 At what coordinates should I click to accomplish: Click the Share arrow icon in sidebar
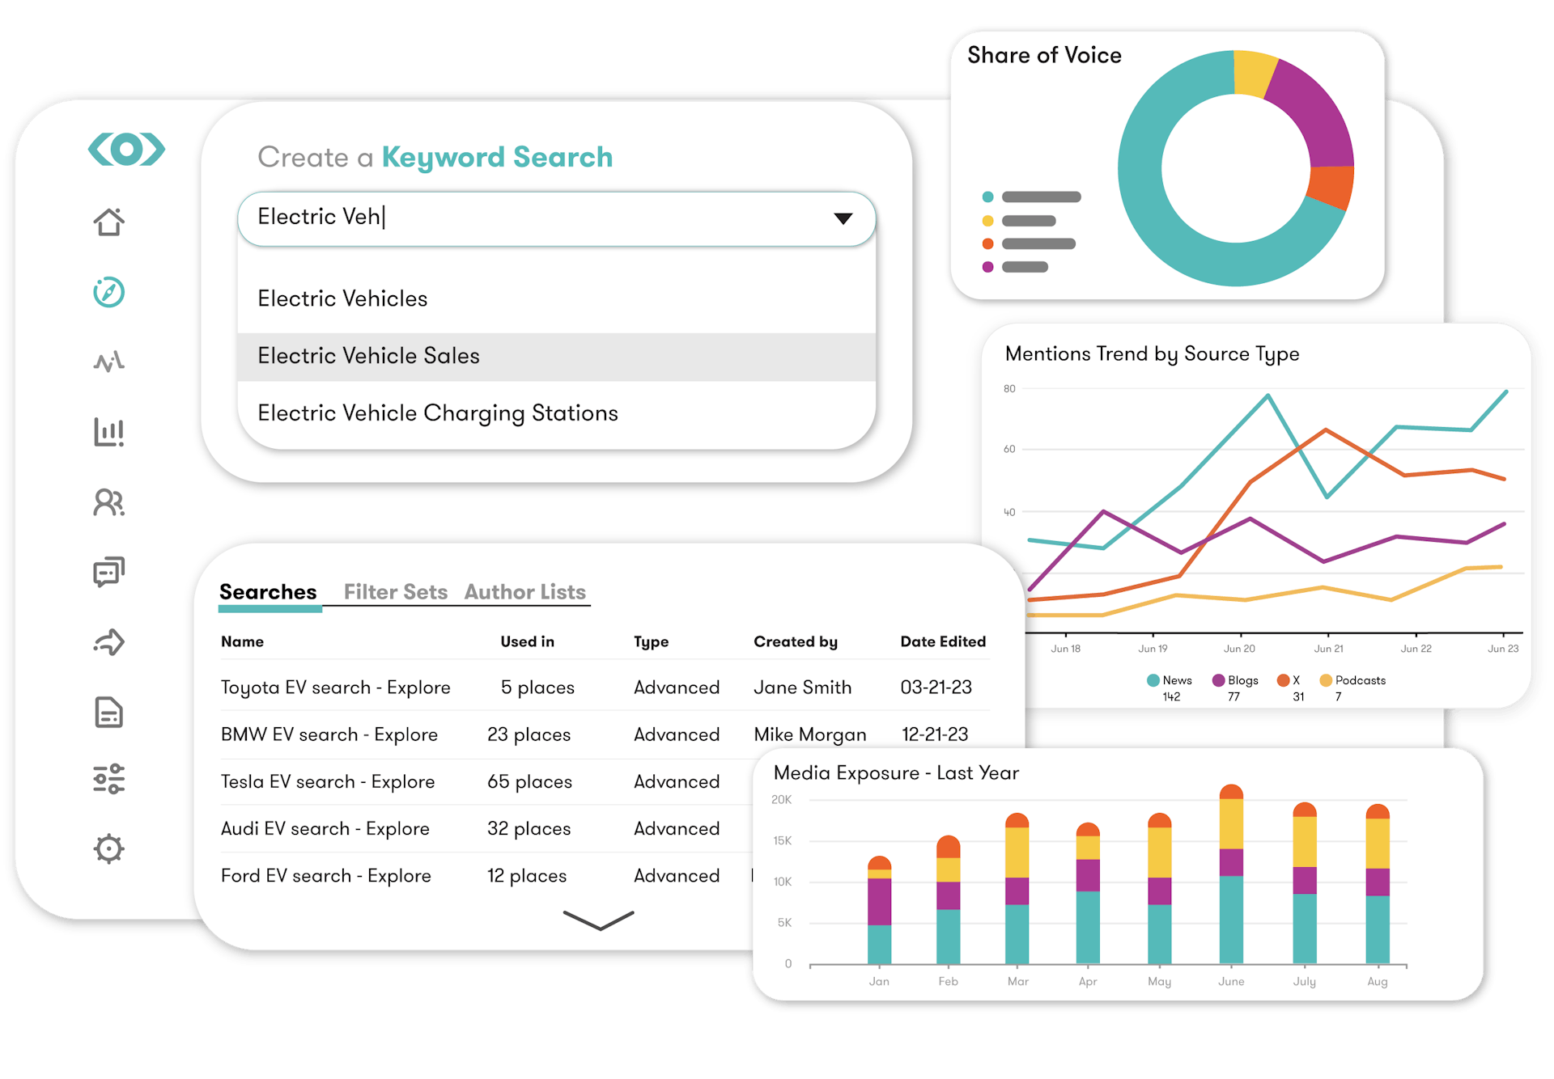[x=109, y=641]
